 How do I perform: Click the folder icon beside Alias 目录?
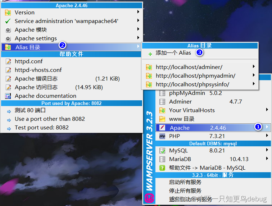[x=8, y=47]
